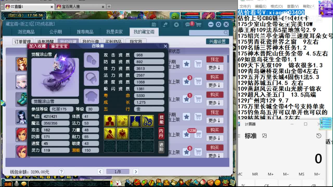Click the sword skill icon in second row
The height and width of the screenshot is (187, 333).
point(110,133)
